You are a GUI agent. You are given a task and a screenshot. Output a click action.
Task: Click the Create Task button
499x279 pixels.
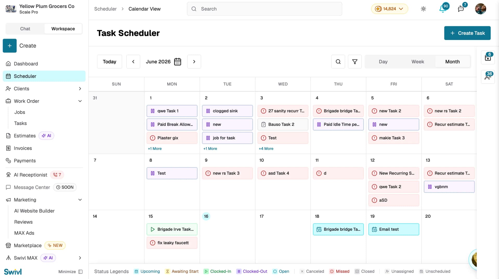467,33
